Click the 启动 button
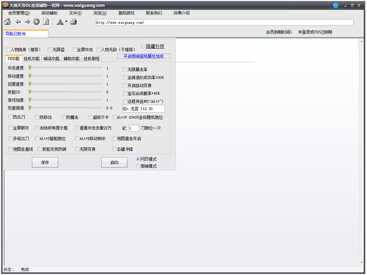The image size is (367, 275). point(114,163)
